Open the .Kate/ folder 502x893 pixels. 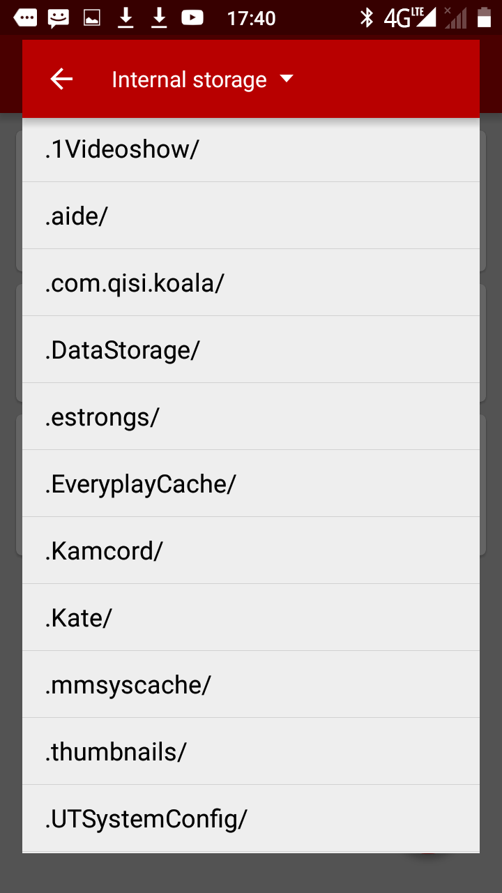point(251,617)
